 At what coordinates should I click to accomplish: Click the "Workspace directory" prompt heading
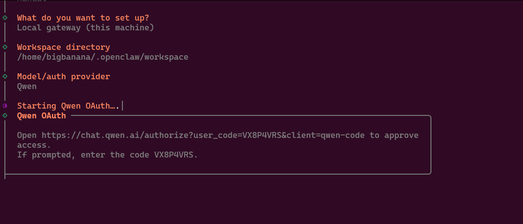coord(63,47)
